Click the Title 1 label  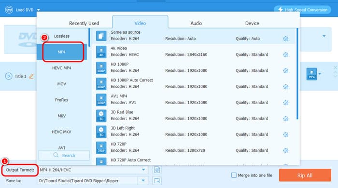click(x=20, y=76)
